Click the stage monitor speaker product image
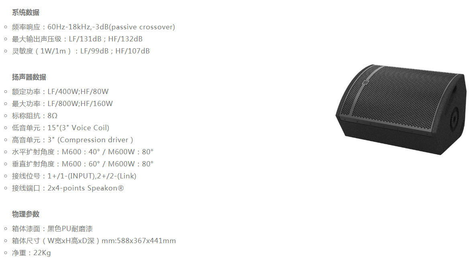The image size is (470, 260). (x=401, y=110)
